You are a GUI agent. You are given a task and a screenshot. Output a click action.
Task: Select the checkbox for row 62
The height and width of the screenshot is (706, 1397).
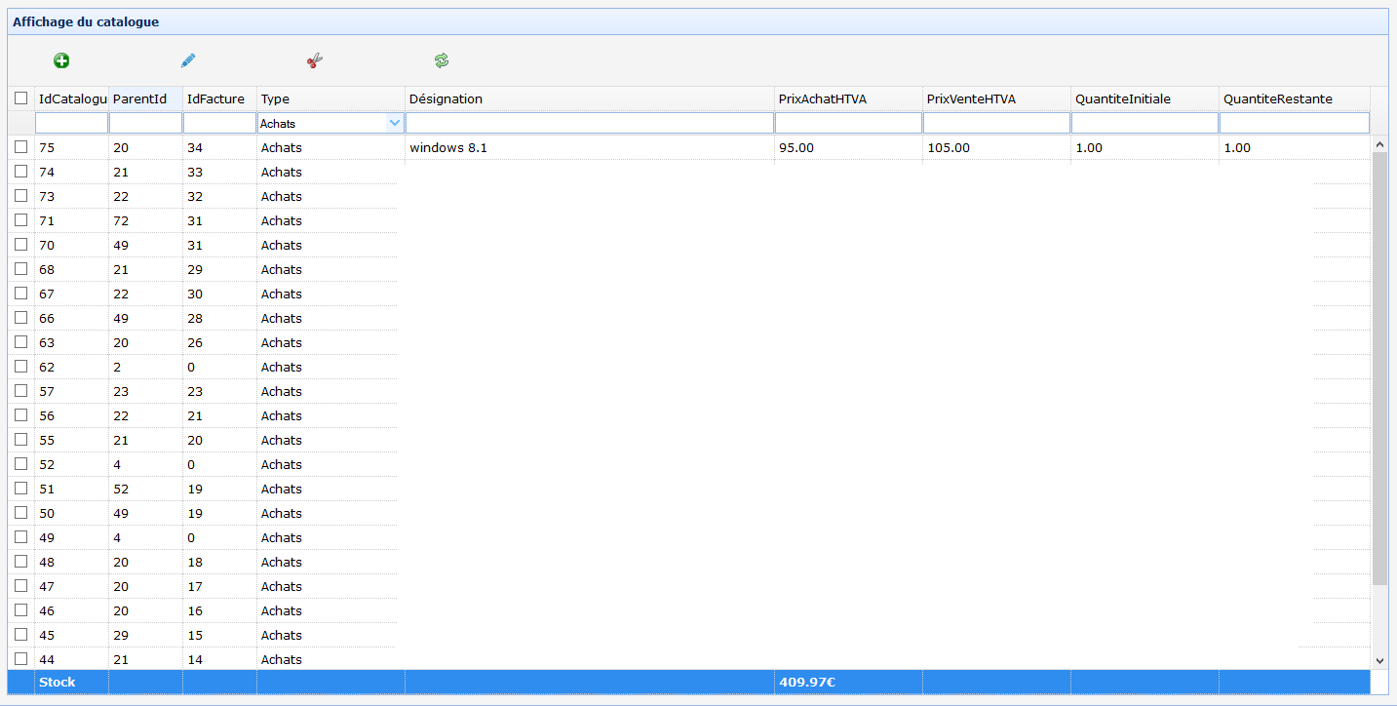[21, 367]
